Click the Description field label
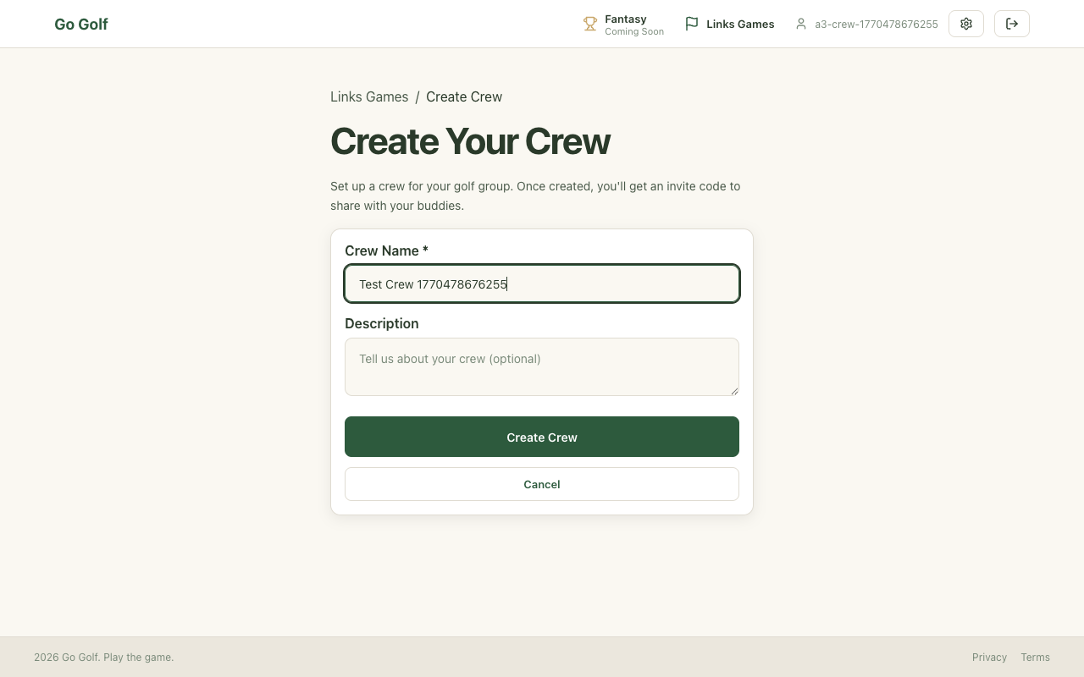The image size is (1084, 677). [382, 323]
